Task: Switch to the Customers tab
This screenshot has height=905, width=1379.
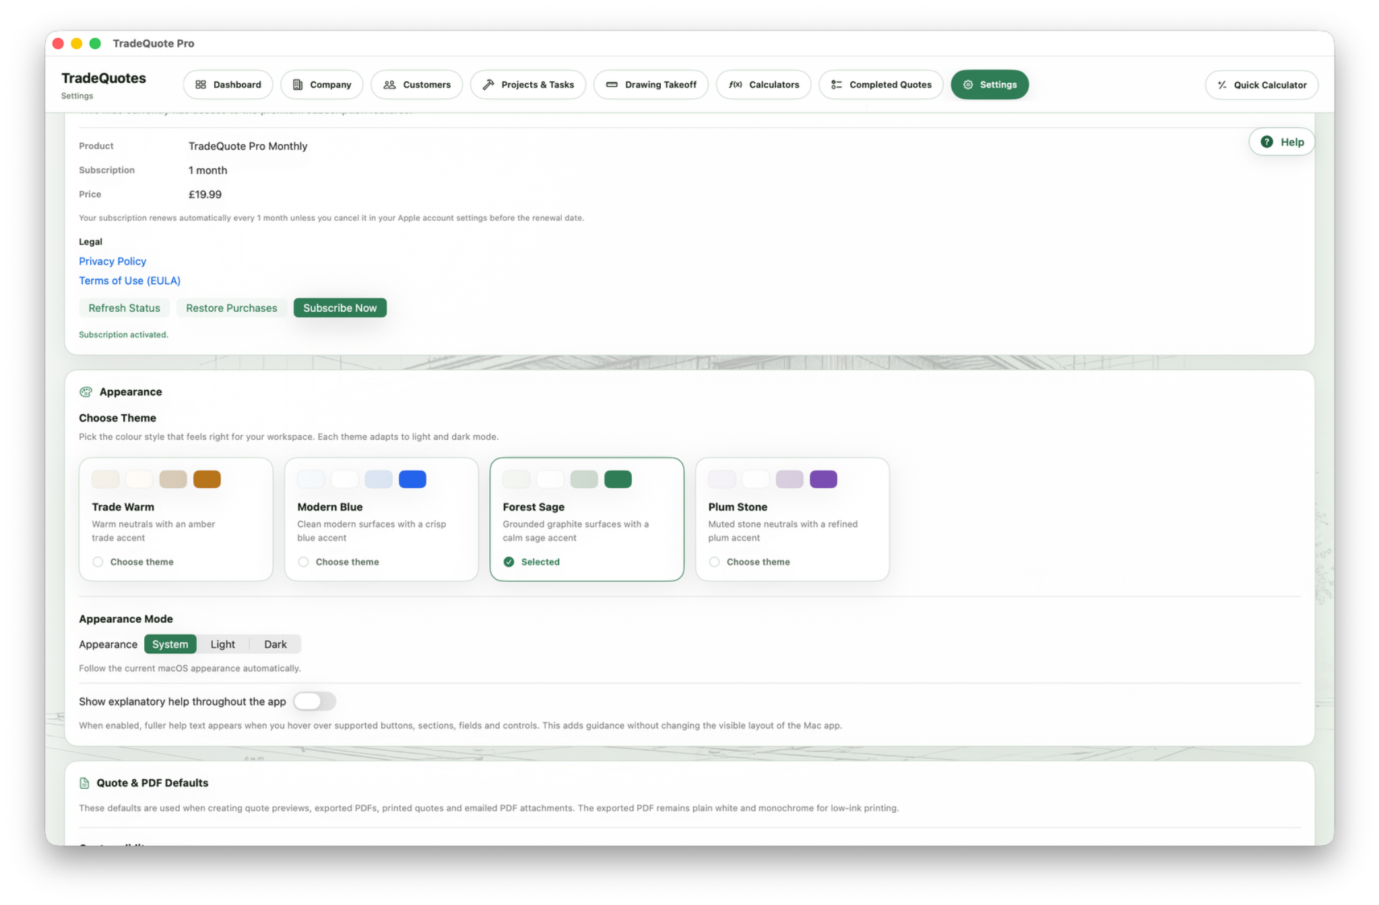Action: [416, 85]
